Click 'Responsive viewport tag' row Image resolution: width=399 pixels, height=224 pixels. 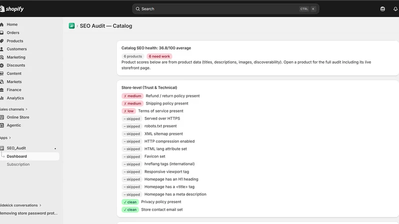[167, 172]
